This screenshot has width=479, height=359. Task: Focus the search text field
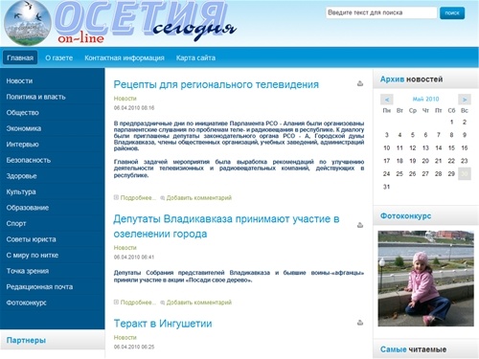point(381,12)
